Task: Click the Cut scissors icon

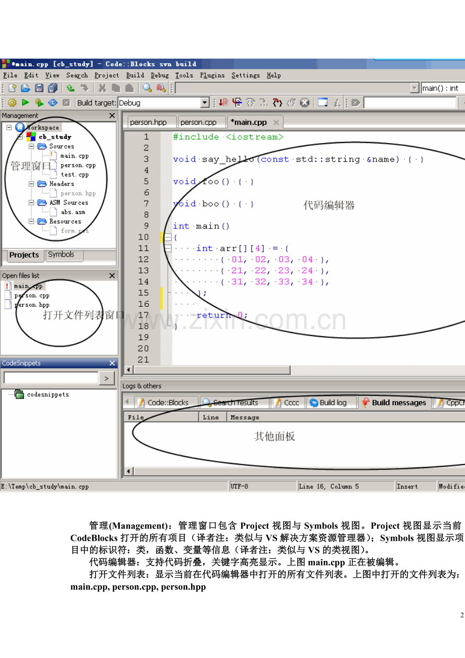Action: [102, 88]
